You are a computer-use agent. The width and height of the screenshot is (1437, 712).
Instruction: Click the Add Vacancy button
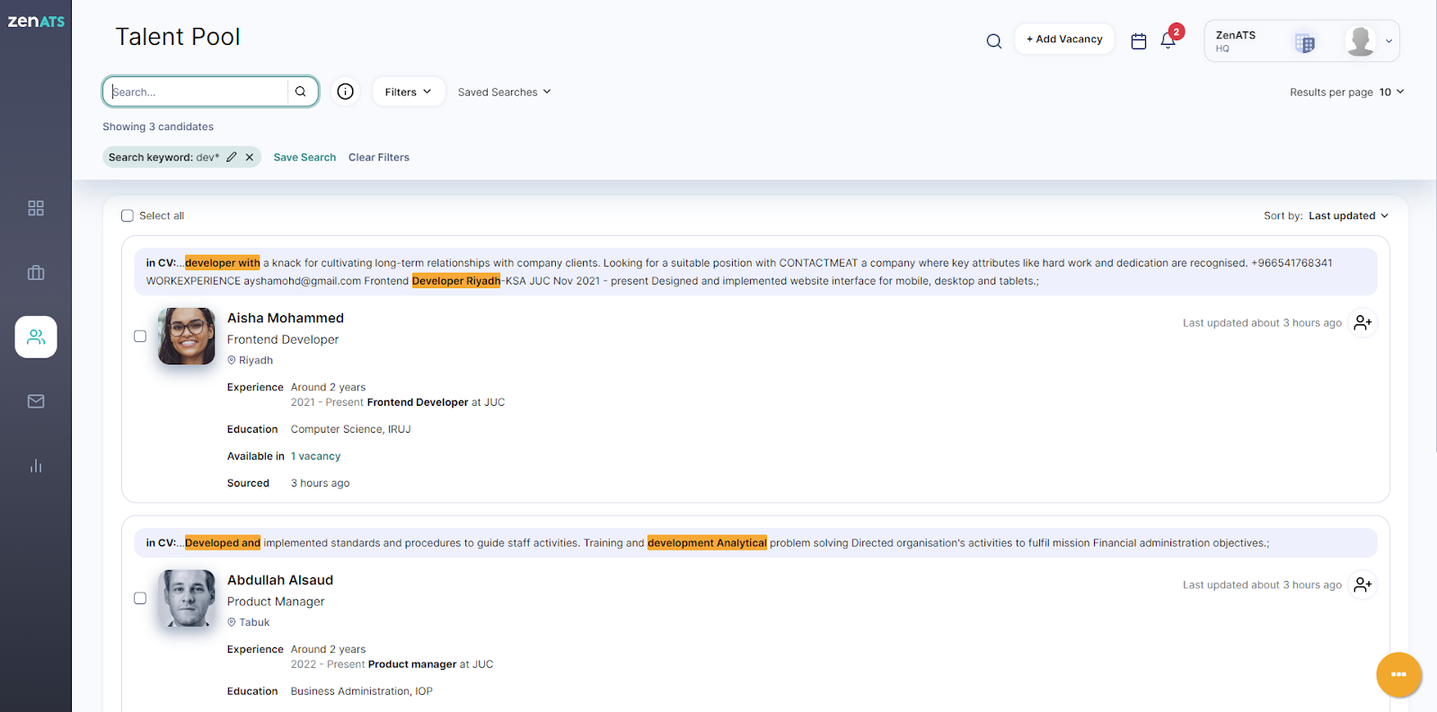point(1064,39)
